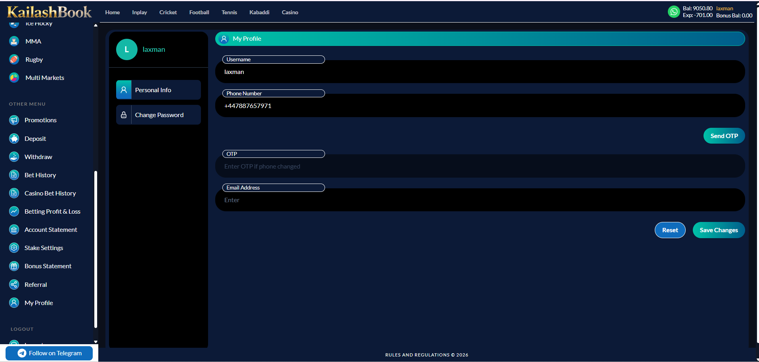Viewport: 759px width, 362px height.
Task: Go to Tennis section
Action: coord(229,12)
